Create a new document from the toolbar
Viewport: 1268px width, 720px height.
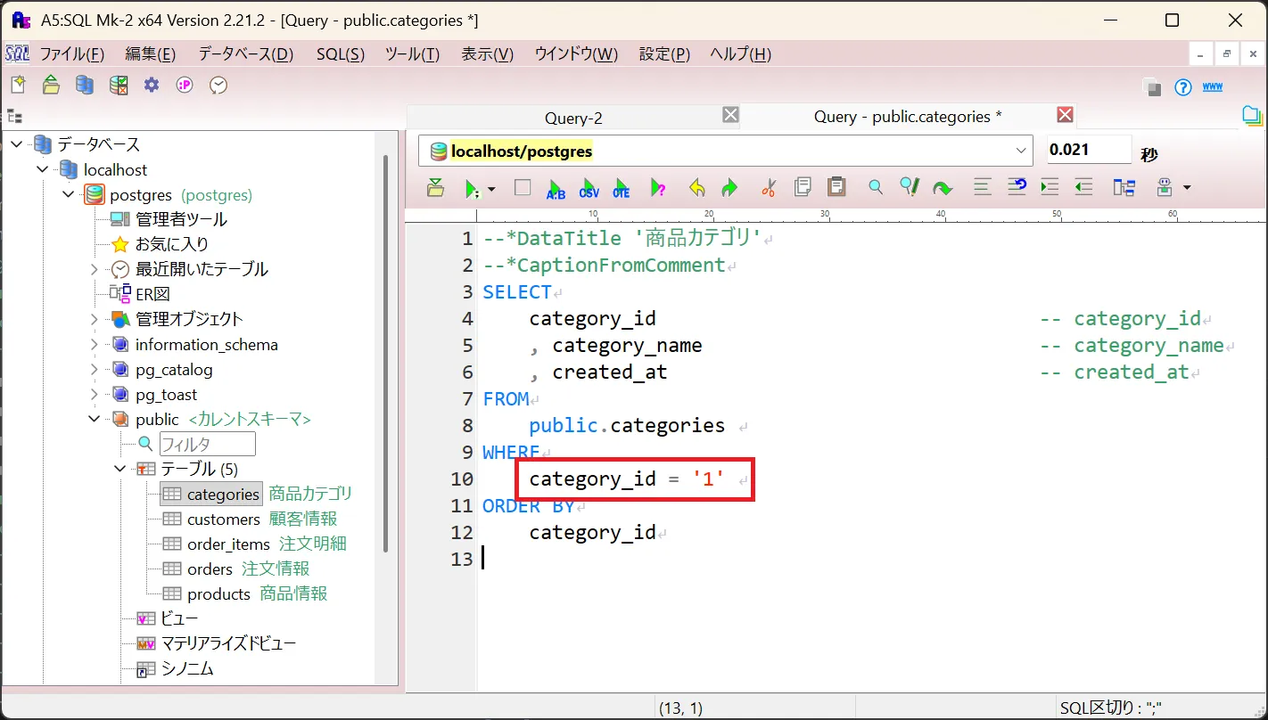(x=18, y=85)
